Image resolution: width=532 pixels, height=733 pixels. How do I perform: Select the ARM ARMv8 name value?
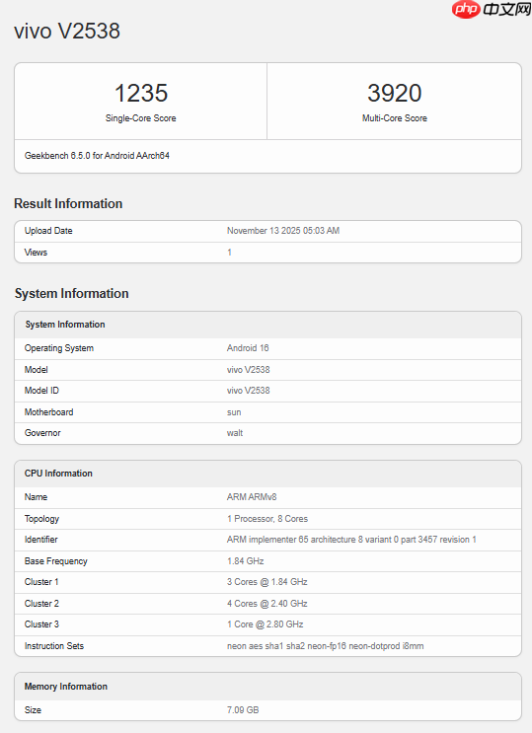(x=252, y=497)
